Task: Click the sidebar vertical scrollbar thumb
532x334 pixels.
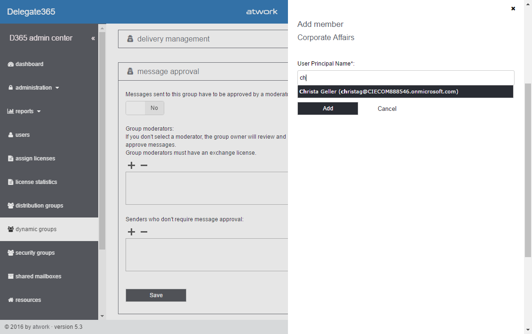Action: click(x=102, y=141)
